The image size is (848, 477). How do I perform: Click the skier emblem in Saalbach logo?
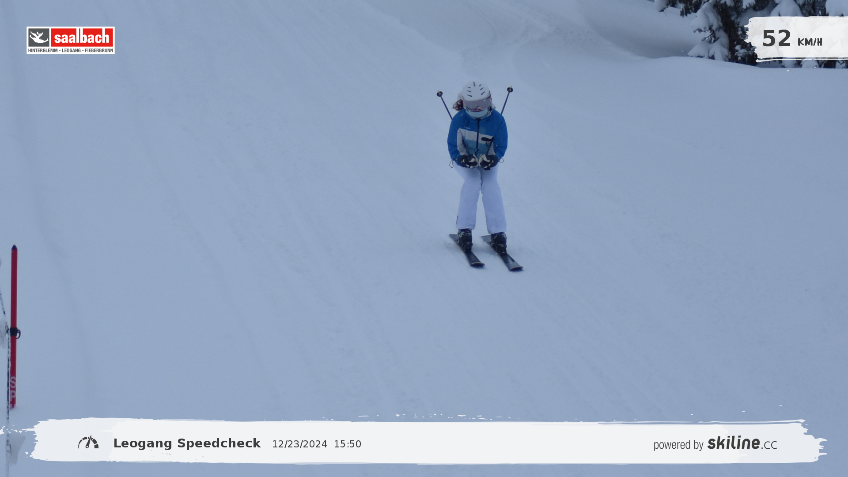[39, 38]
